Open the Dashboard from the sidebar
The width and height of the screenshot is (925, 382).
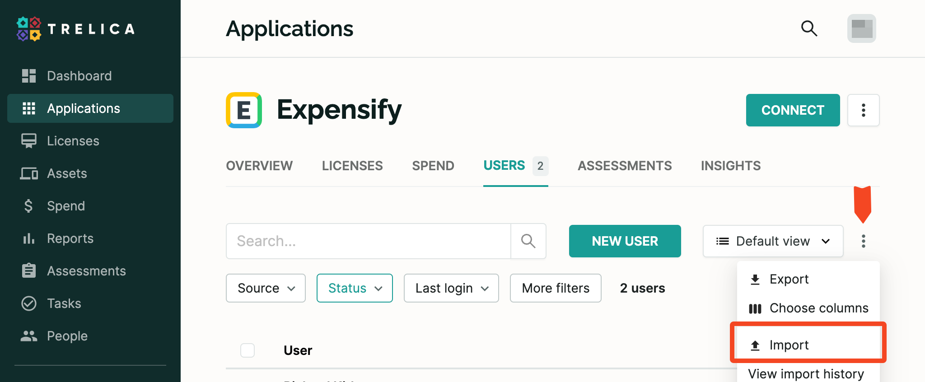point(90,76)
